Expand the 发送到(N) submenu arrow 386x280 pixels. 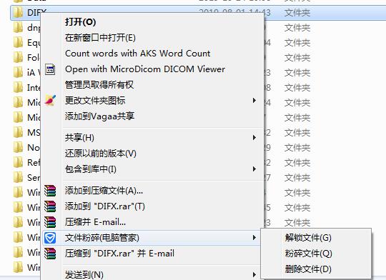tap(254, 274)
